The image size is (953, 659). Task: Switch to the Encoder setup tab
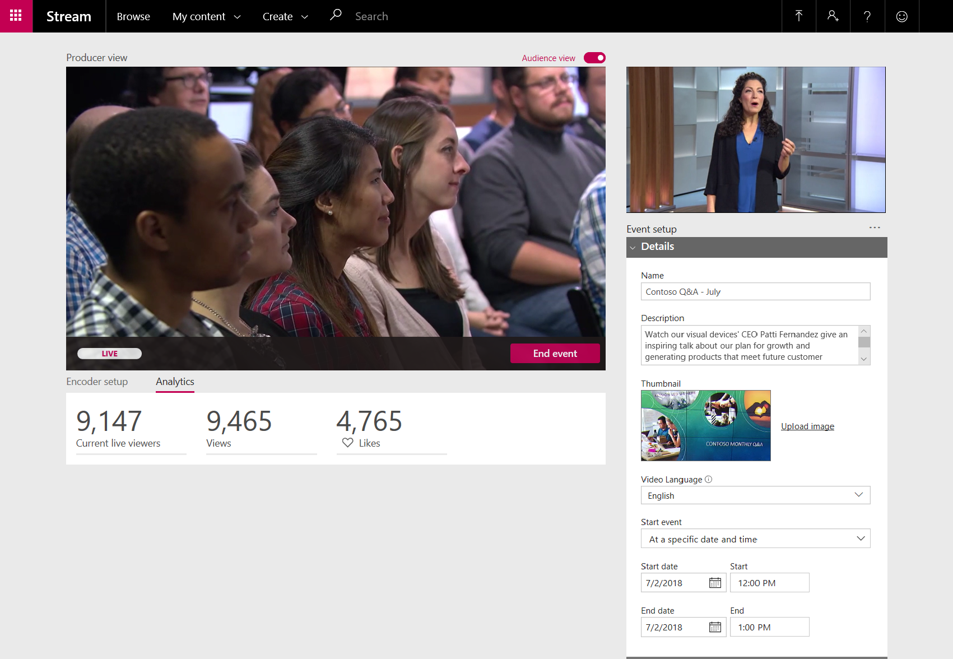click(96, 382)
